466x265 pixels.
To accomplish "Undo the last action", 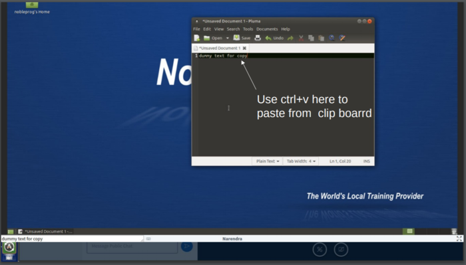I will click(x=274, y=38).
